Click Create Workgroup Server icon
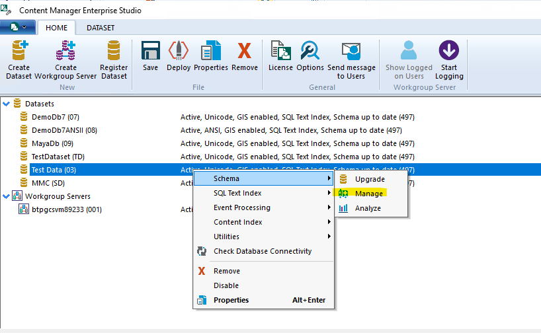Screen dimensions: 541x333 tap(65, 50)
